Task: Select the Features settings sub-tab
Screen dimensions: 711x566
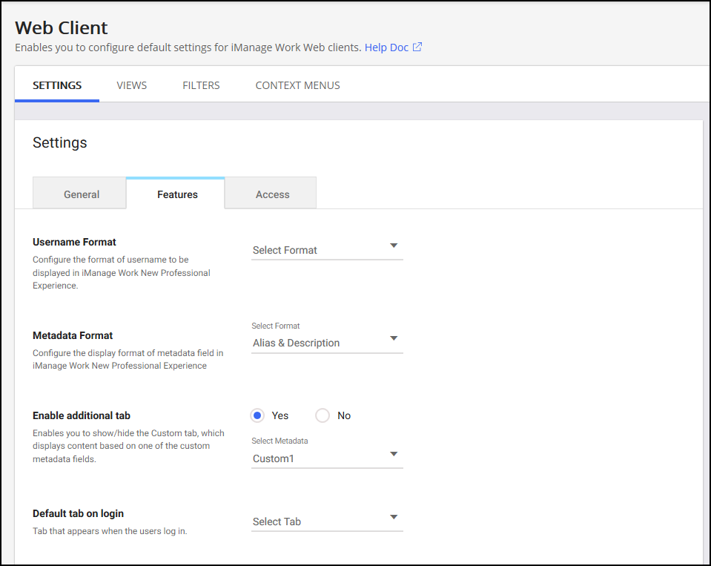Action: pyautogui.click(x=177, y=194)
